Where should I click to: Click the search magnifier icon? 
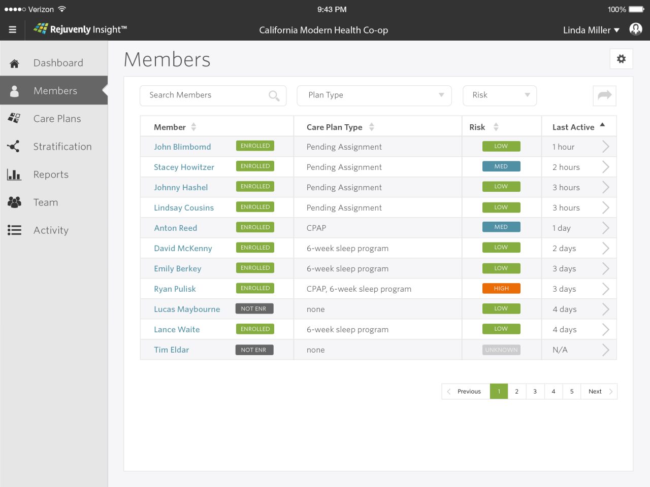pyautogui.click(x=274, y=95)
